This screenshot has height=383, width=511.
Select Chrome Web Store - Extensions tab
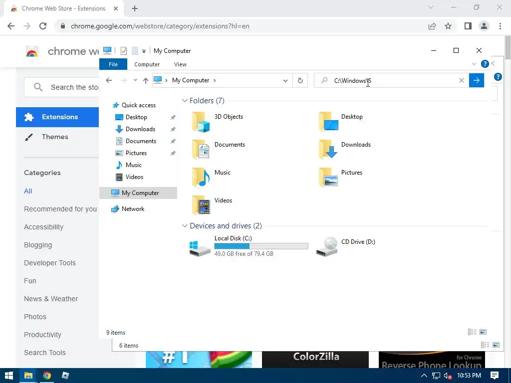click(63, 8)
